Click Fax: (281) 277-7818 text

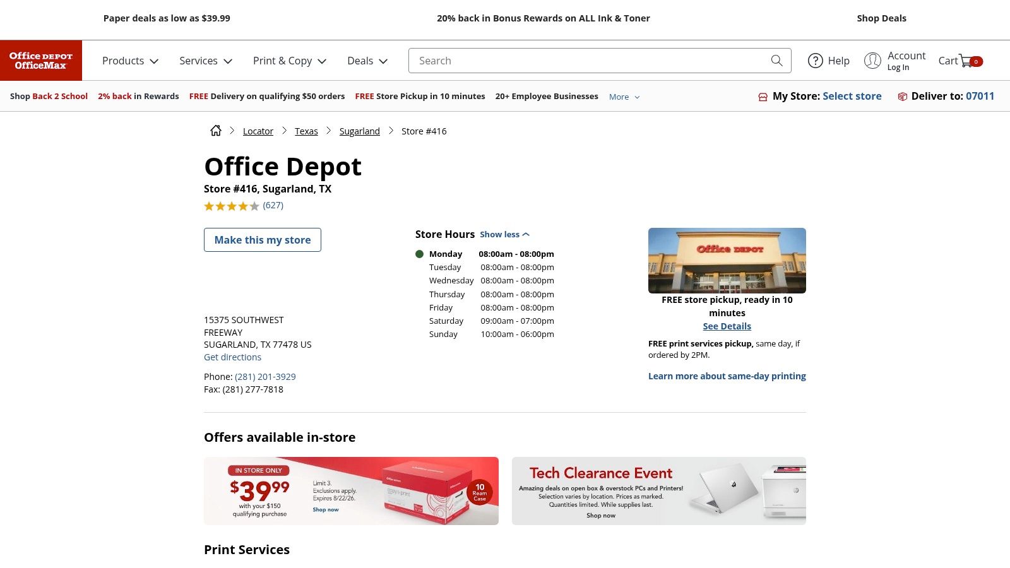coord(244,389)
